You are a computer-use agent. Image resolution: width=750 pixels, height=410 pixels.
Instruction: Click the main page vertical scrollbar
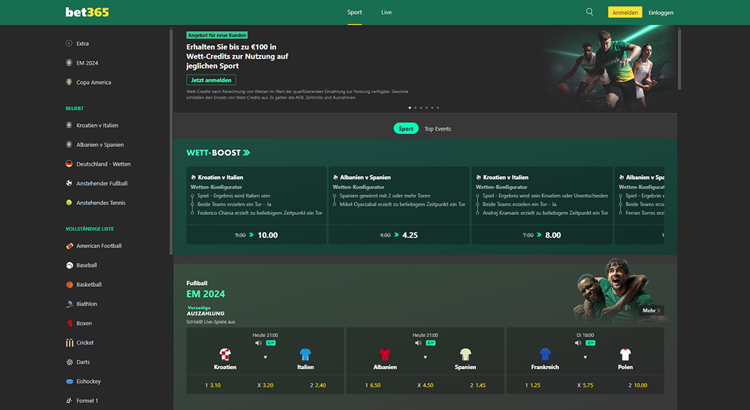click(x=679, y=59)
